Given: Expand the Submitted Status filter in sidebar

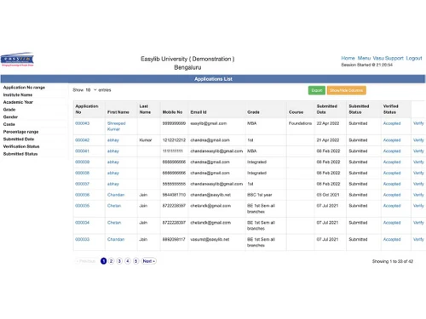Looking at the screenshot, I should 20,154.
